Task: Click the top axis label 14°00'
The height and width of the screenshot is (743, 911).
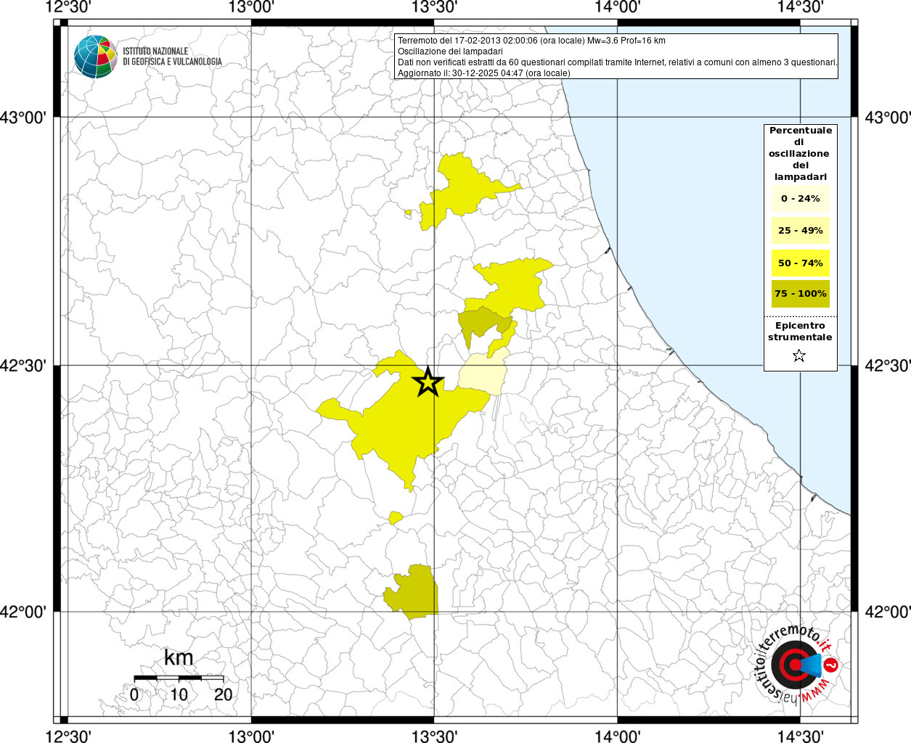Action: [x=617, y=7]
